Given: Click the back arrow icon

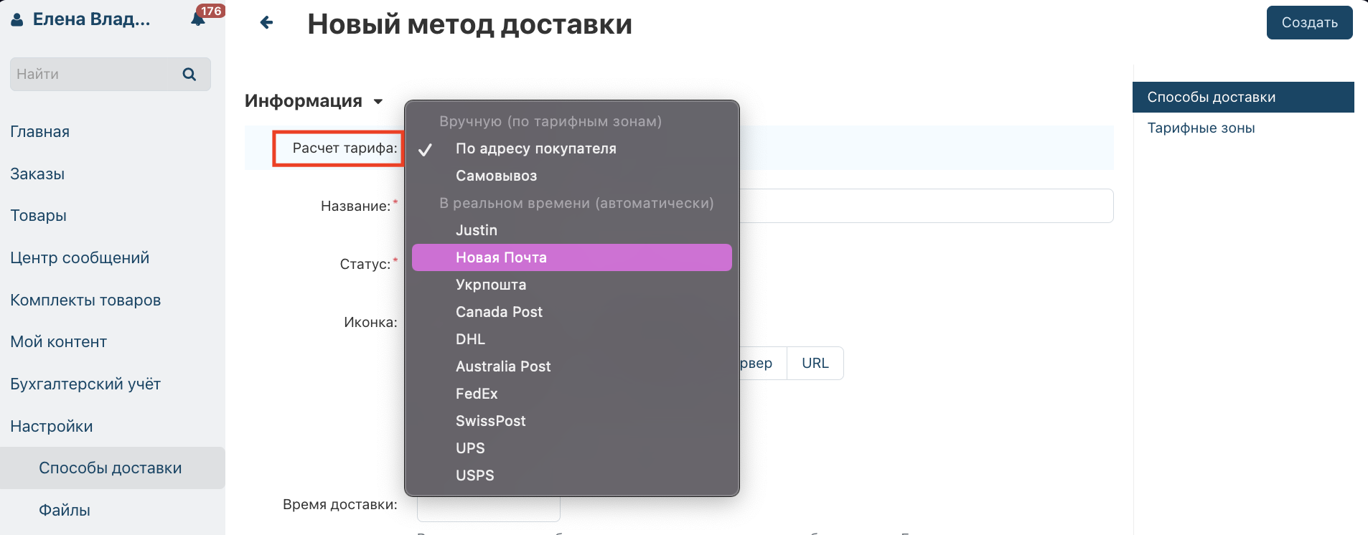Looking at the screenshot, I should (266, 23).
